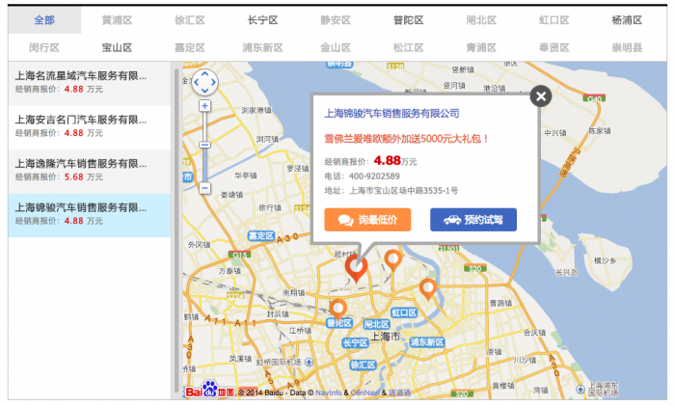This screenshot has width=675, height=405.
Task: Click the 雪佛兰爱唯欧 promotion text
Action: point(406,139)
